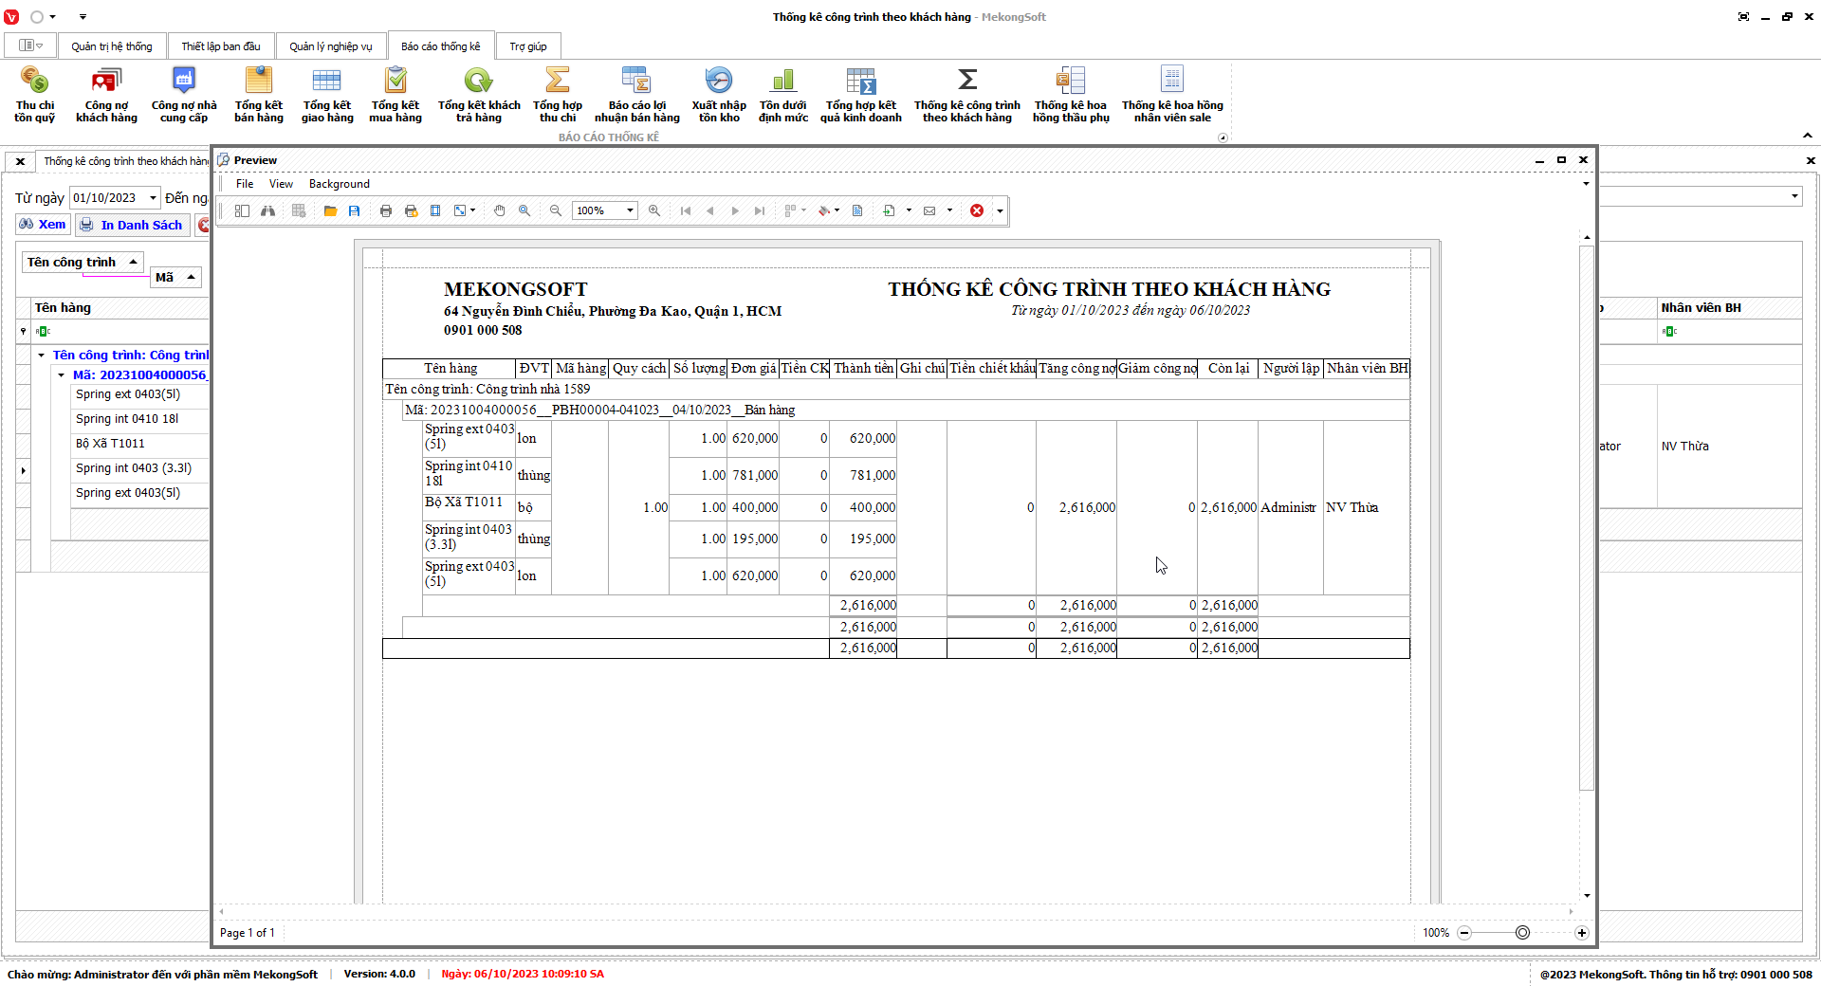This screenshot has height=986, width=1821.
Task: Click the zoom slider handle at bottom right
Action: [x=1522, y=933]
